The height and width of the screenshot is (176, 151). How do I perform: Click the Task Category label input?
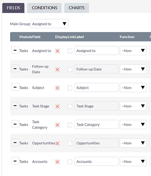point(97,124)
